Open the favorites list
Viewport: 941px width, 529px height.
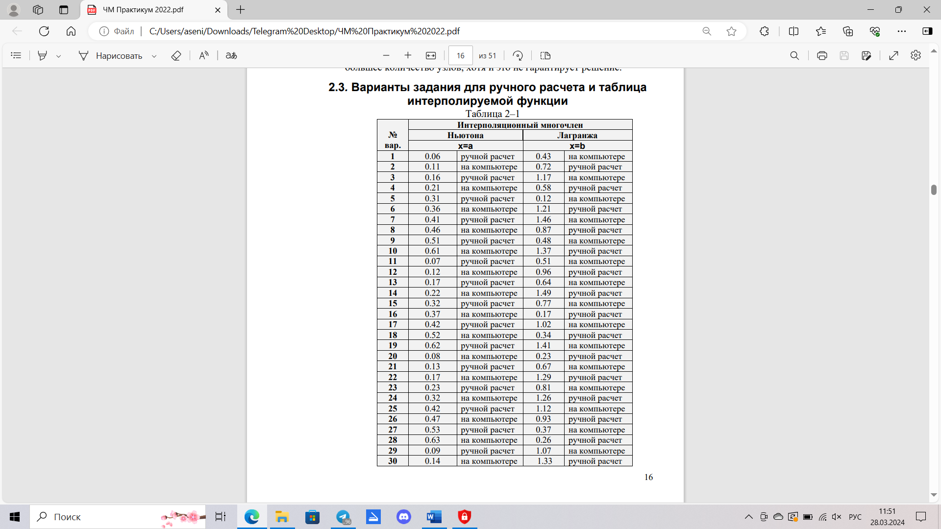point(821,31)
